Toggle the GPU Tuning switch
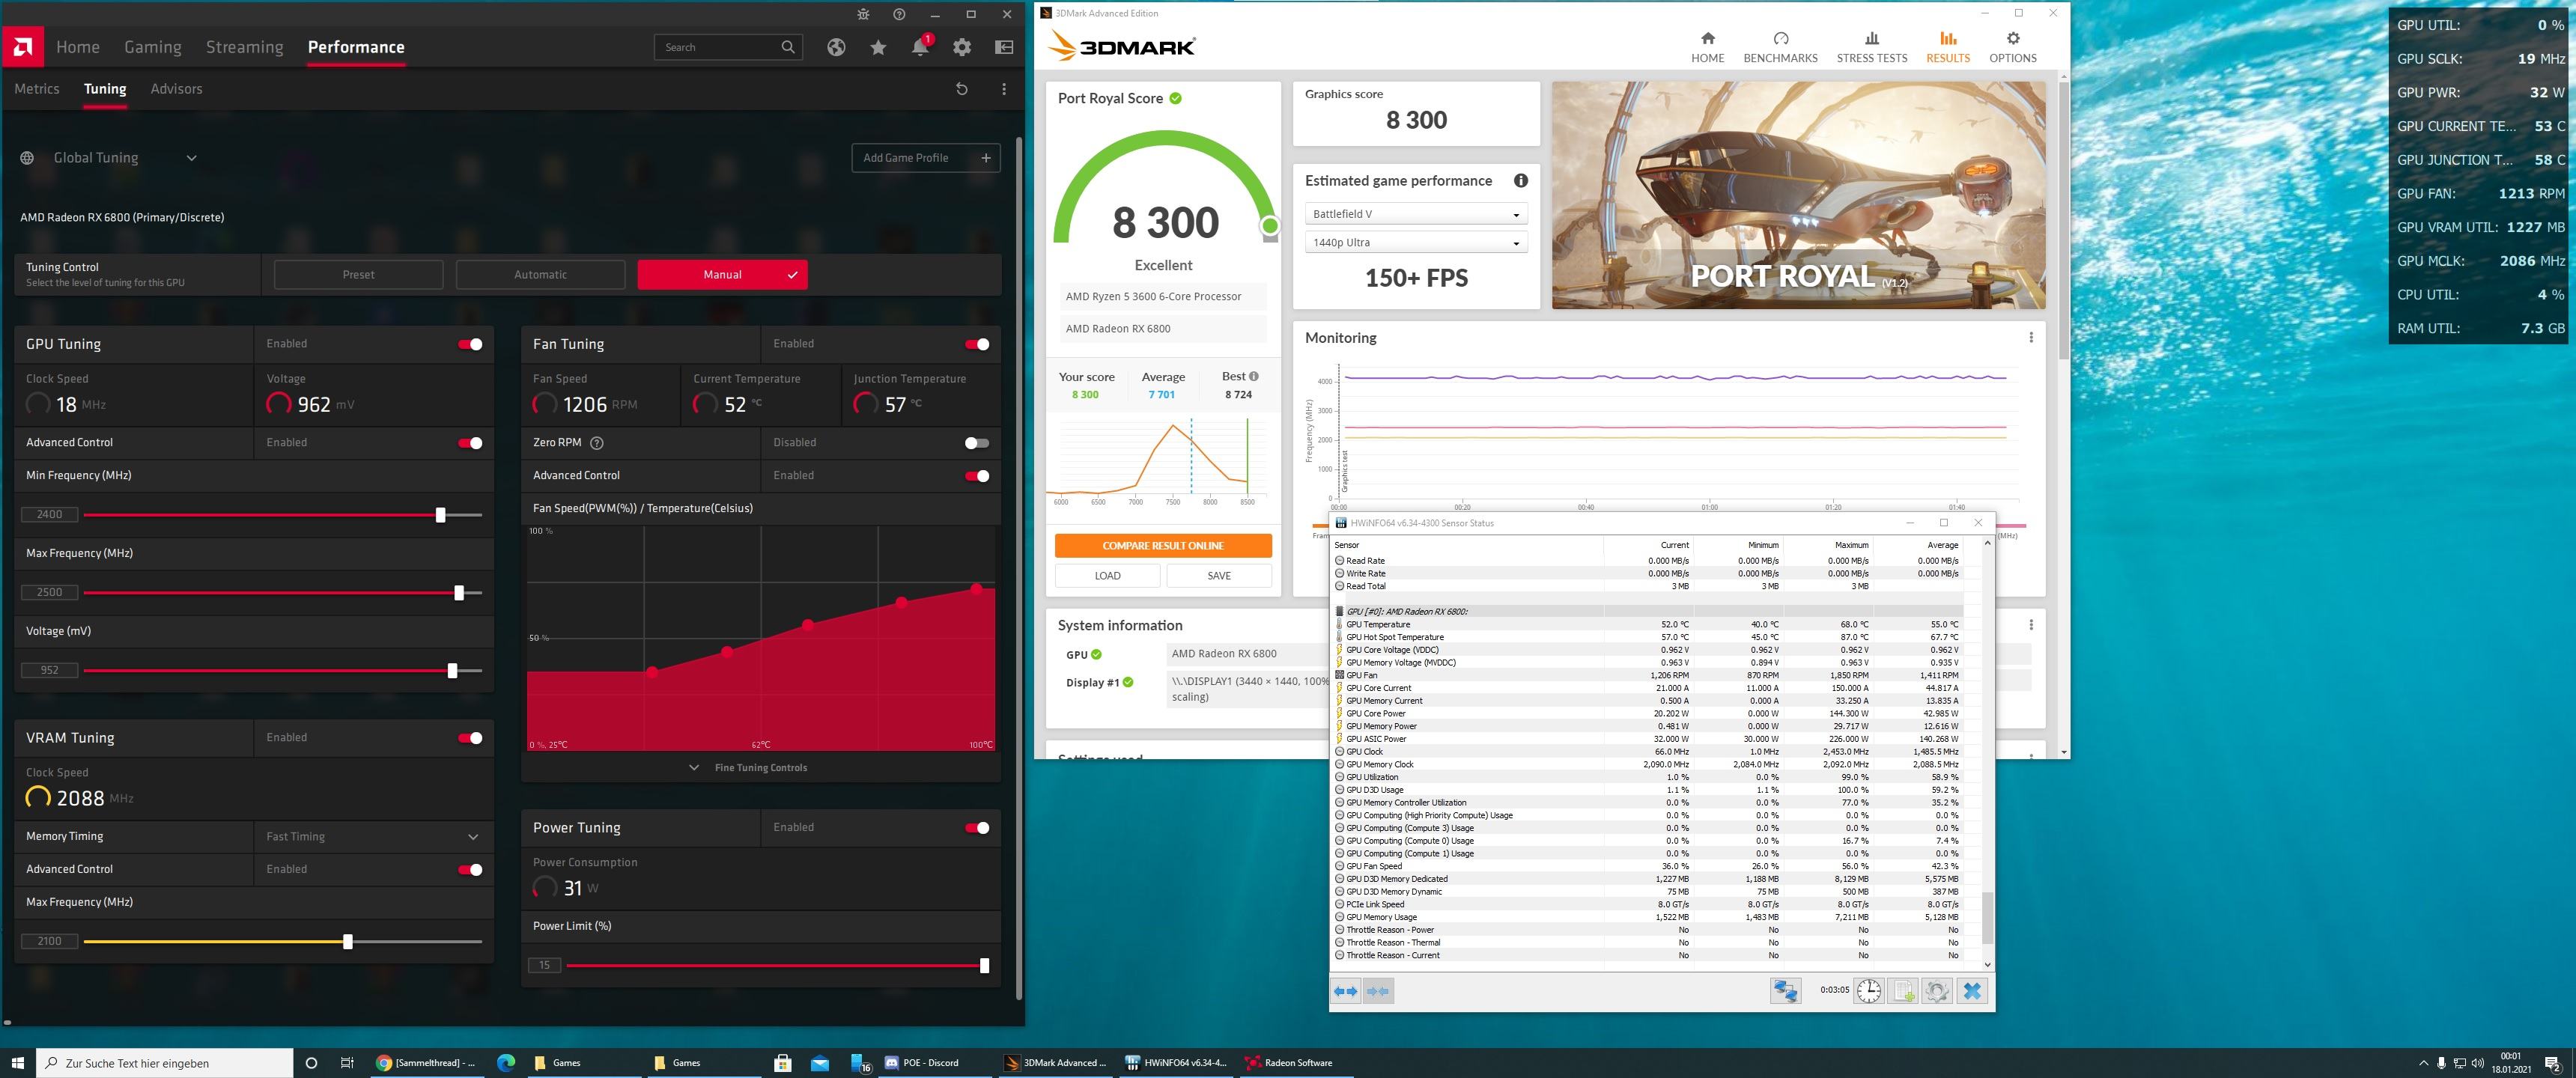This screenshot has width=2576, height=1078. (x=470, y=344)
